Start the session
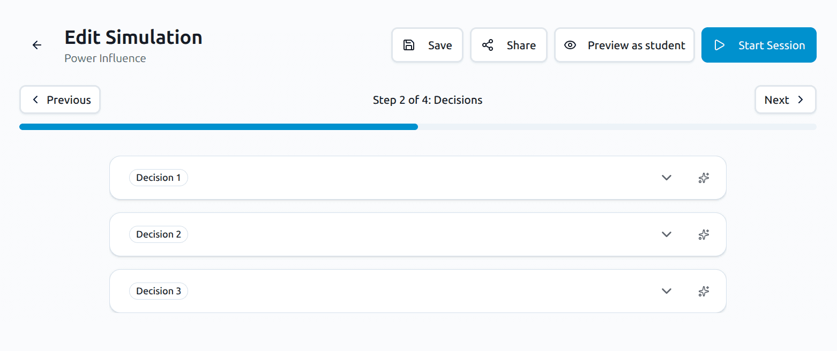This screenshot has width=837, height=351. click(x=759, y=45)
